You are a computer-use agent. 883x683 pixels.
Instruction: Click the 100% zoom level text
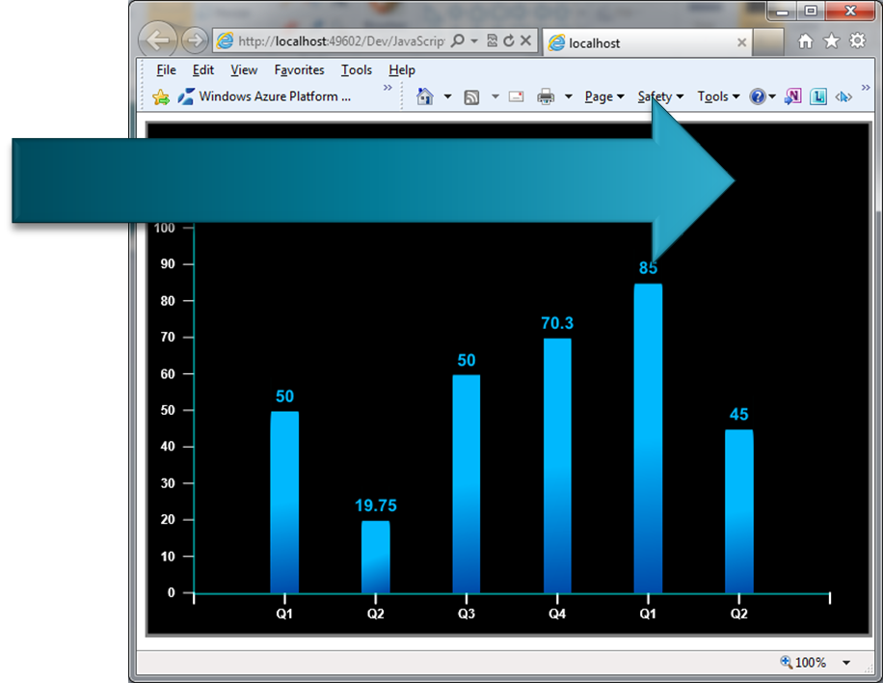(811, 663)
